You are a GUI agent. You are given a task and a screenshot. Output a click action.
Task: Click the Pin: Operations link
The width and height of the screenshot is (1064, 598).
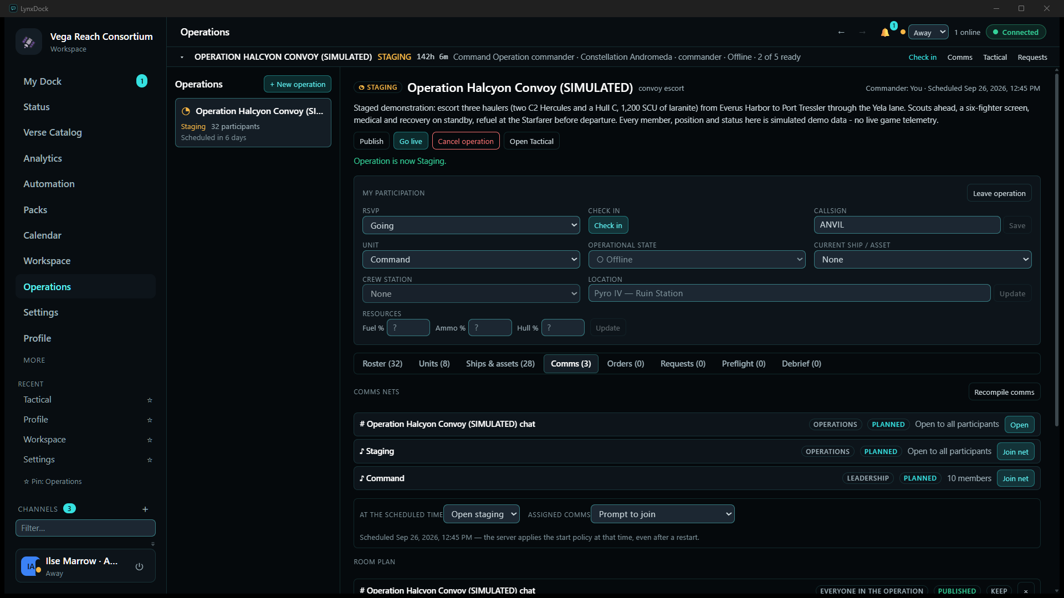53,482
